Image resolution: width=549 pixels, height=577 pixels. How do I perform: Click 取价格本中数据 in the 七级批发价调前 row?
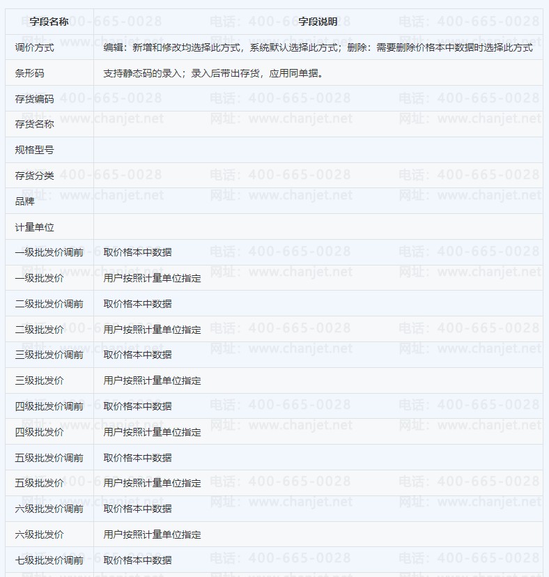click(138, 560)
